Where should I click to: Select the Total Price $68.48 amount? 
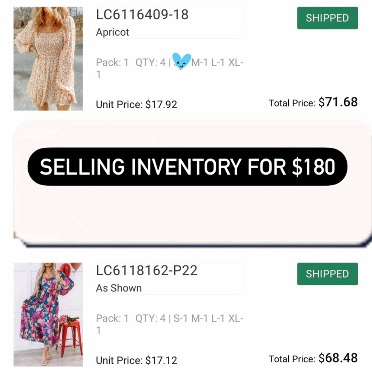pos(338,358)
